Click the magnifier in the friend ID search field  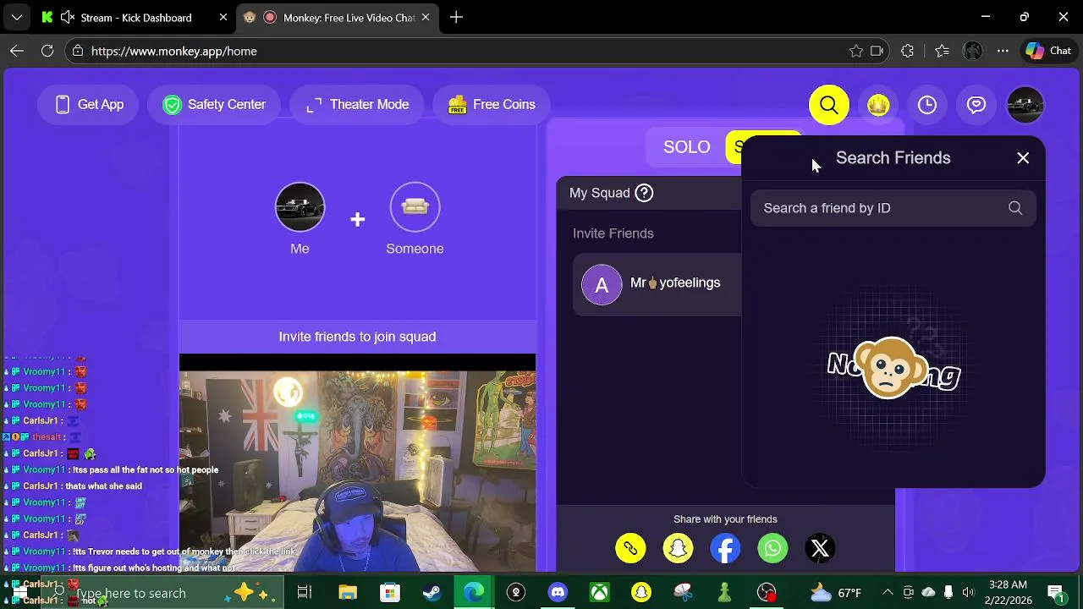pos(1015,208)
